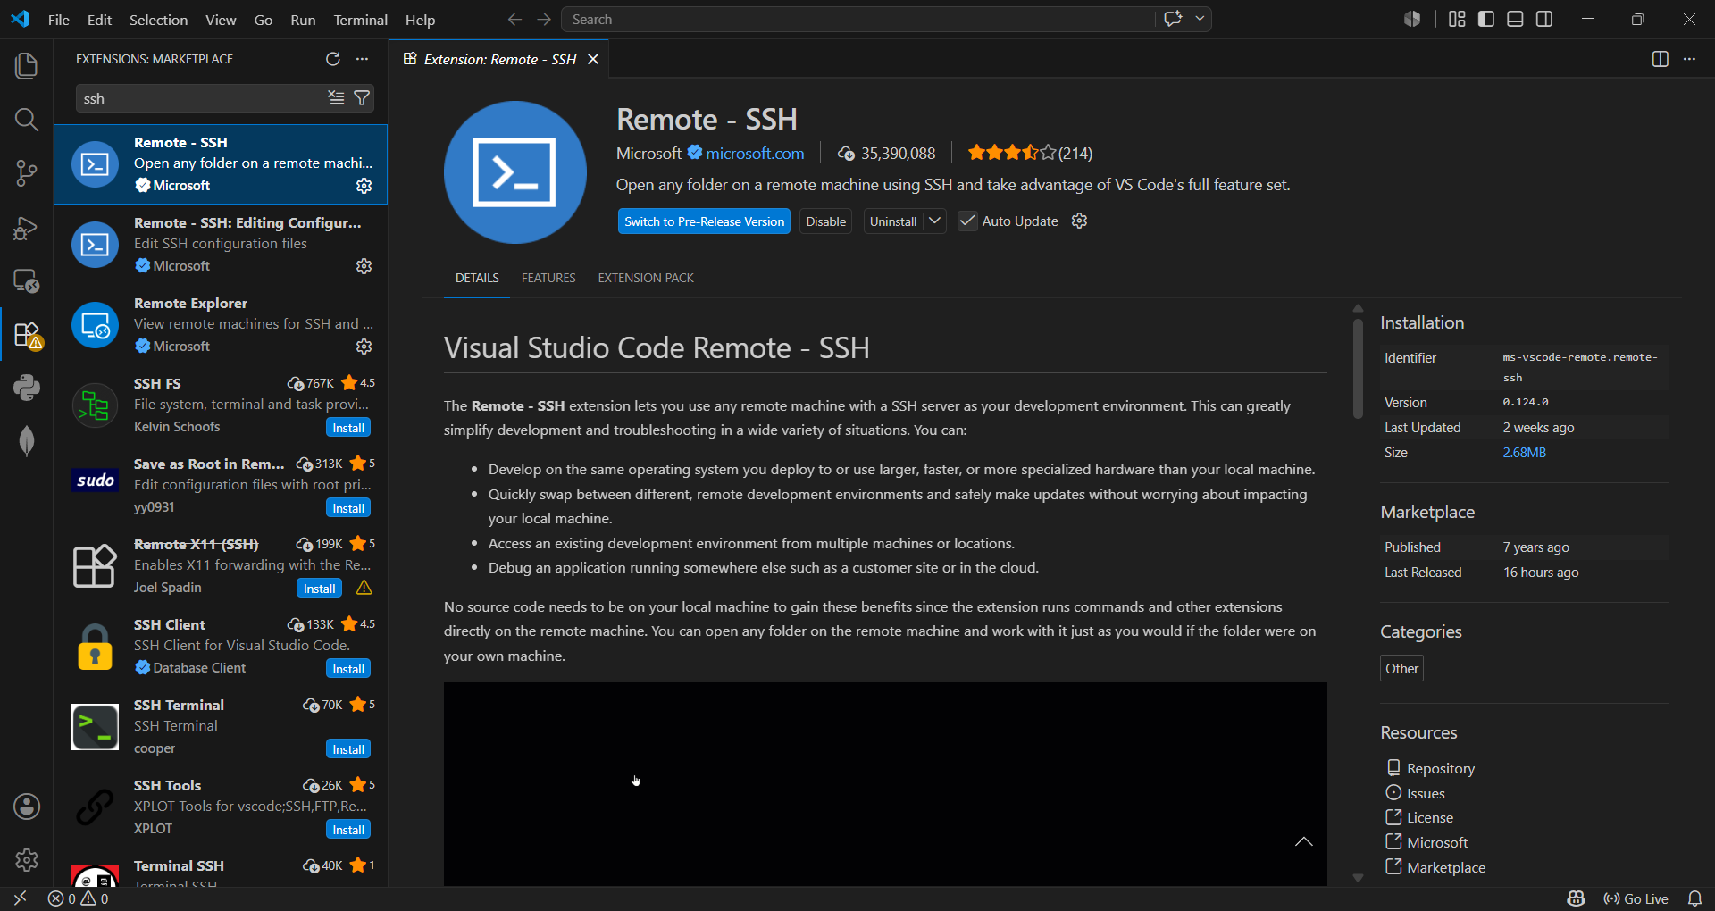Screen dimensions: 1715x911
Task: Open Run and Debug view
Action: click(x=27, y=229)
